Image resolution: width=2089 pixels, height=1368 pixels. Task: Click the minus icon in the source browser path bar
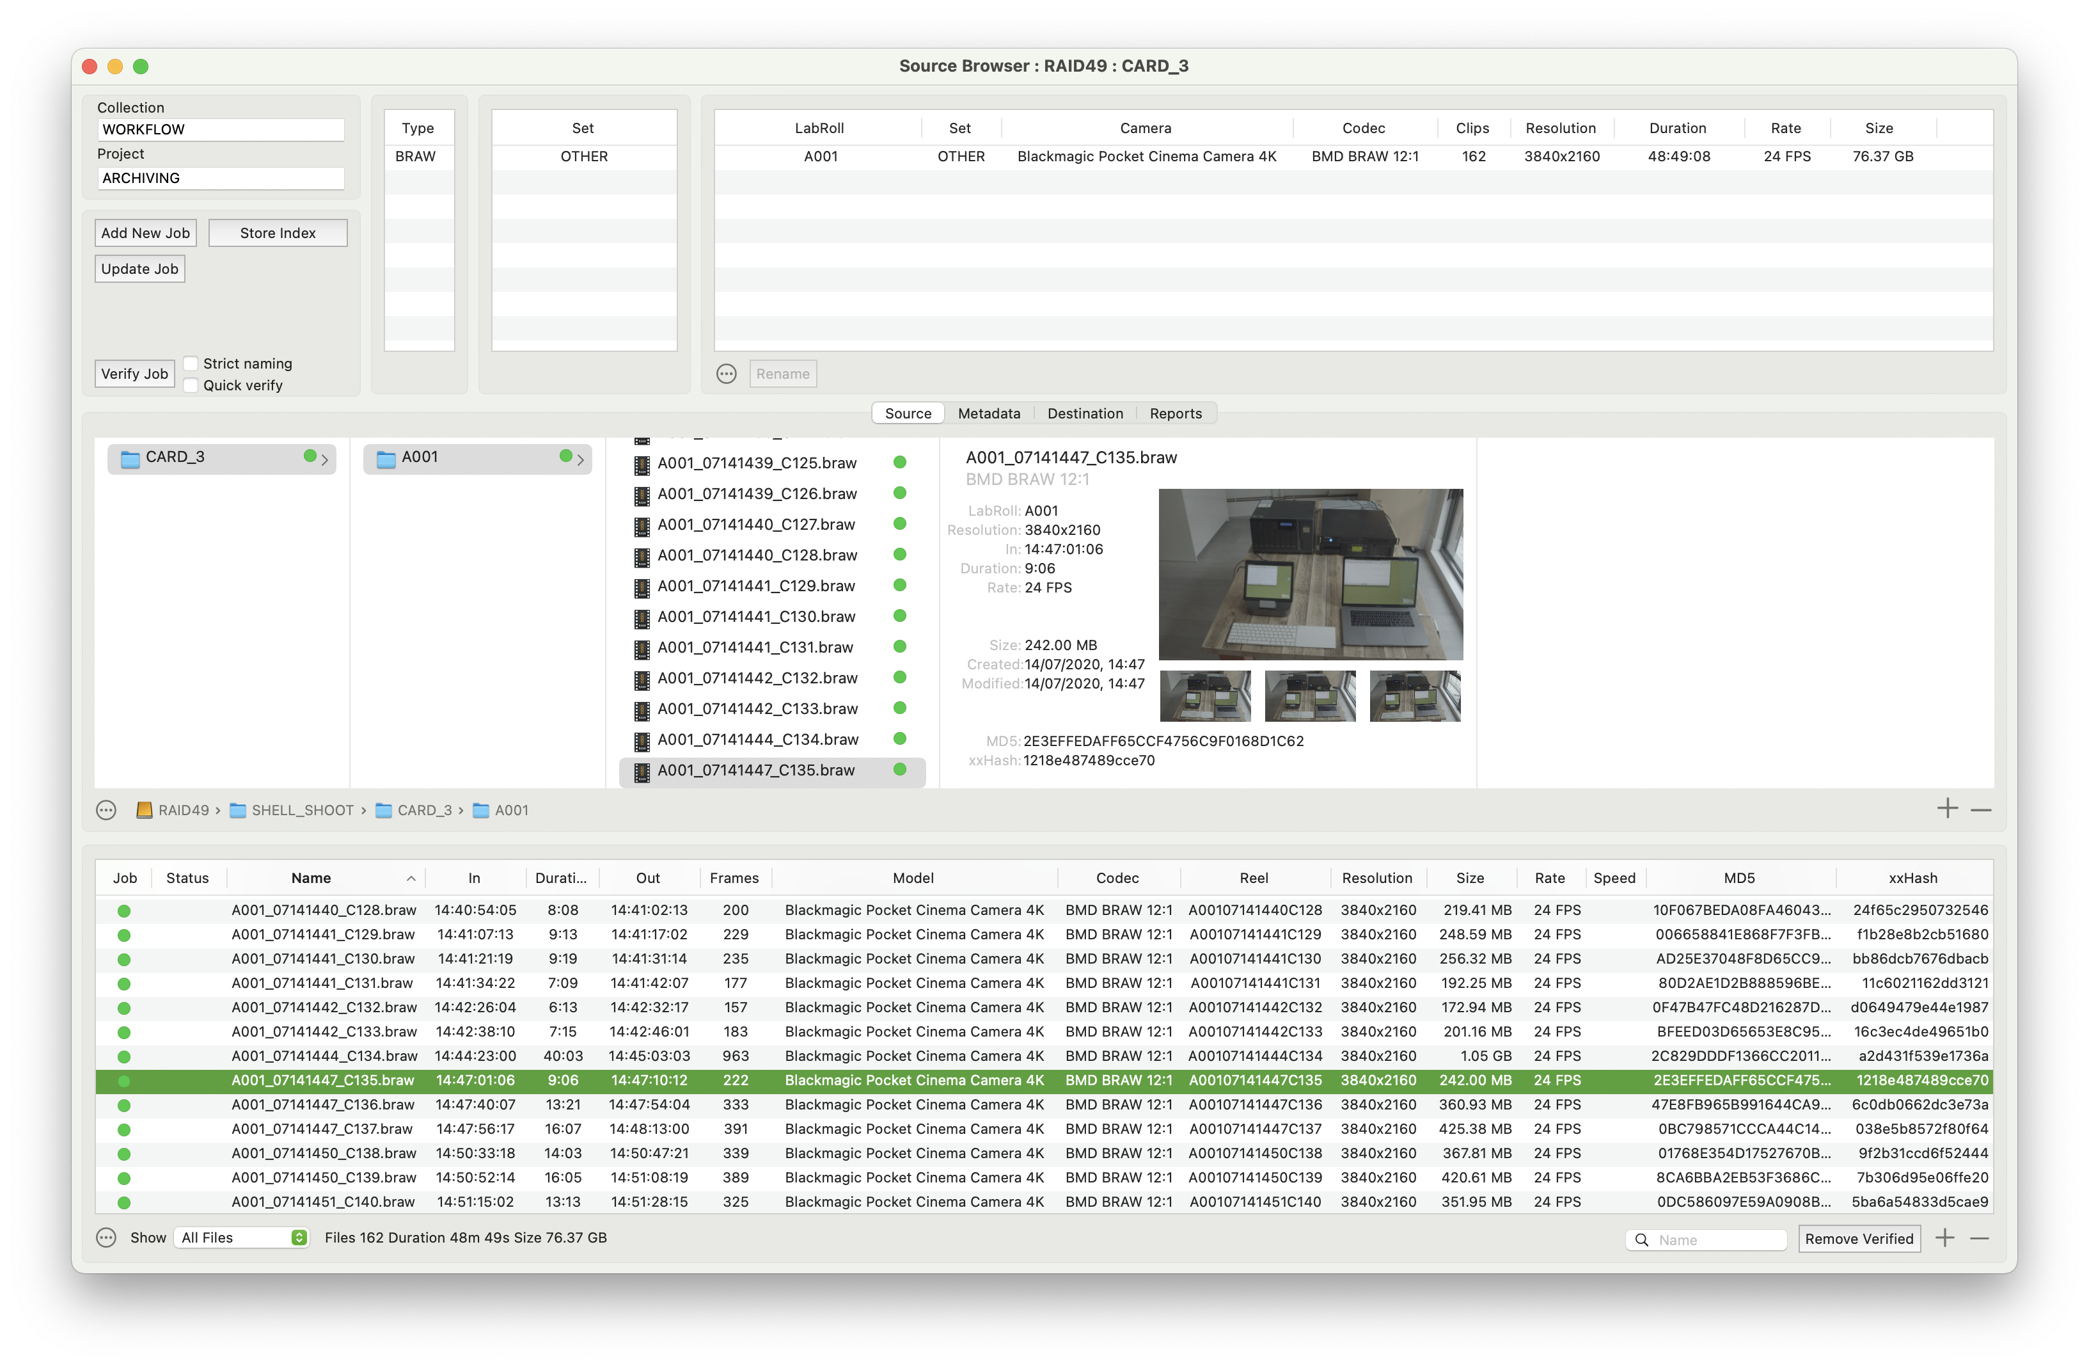(x=1981, y=809)
